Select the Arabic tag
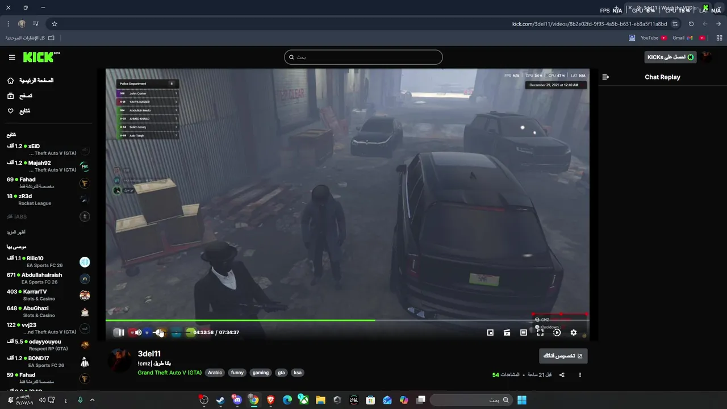727x409 pixels. [215, 373]
